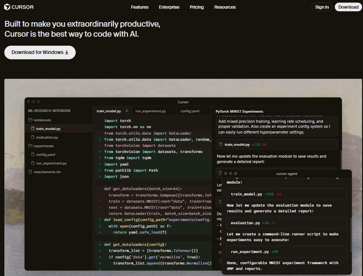Screen dimensions: 363x276
Task: Open requirements.txt in file tree
Action: [47, 172]
